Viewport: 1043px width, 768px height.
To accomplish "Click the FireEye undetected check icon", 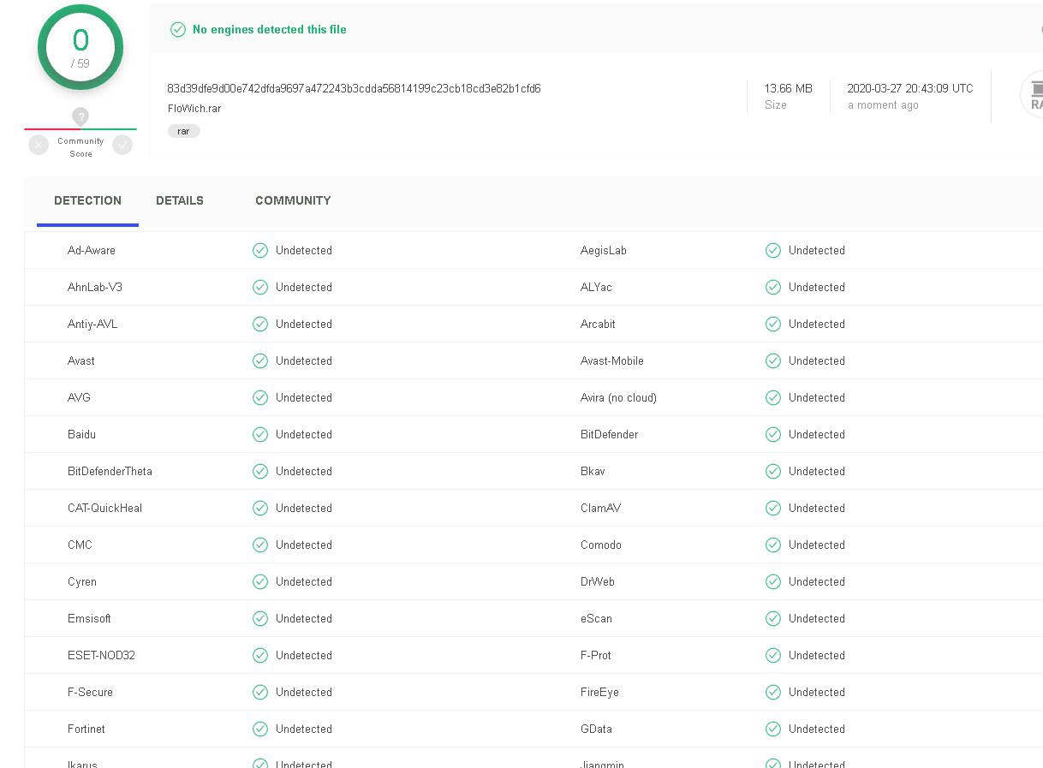I will pyautogui.click(x=773, y=692).
